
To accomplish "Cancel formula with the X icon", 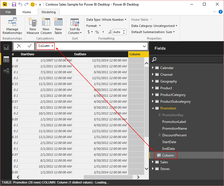I will click(19, 46).
